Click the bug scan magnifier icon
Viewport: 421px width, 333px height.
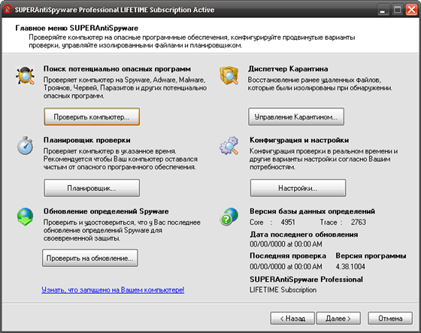[x=25, y=75]
